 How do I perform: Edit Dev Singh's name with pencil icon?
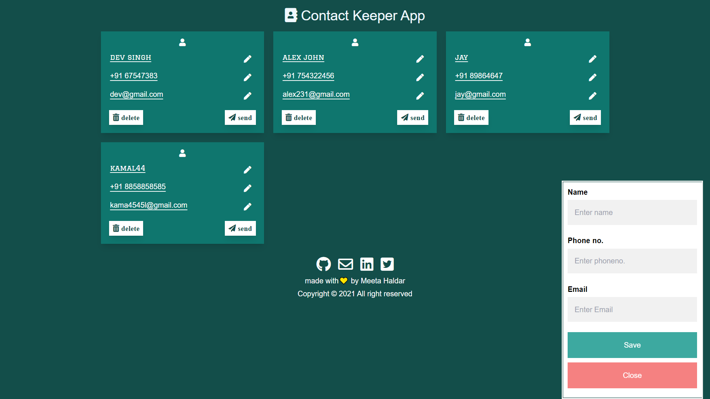click(247, 59)
